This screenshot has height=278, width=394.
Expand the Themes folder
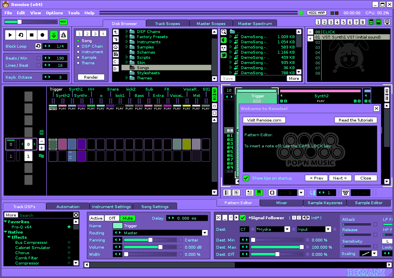pos(127,78)
